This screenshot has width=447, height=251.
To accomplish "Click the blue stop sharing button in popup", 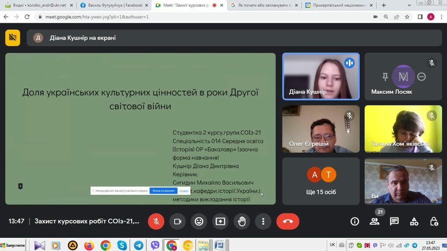I will tap(163, 191).
